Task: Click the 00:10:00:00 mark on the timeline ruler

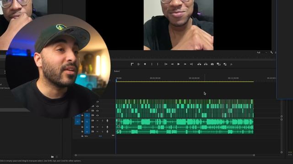Action: click(194, 78)
